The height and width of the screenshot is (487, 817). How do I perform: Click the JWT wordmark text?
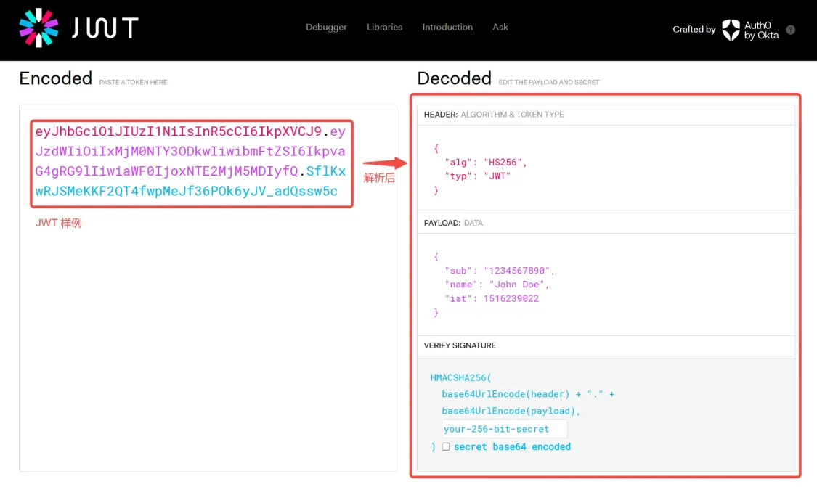(x=105, y=28)
